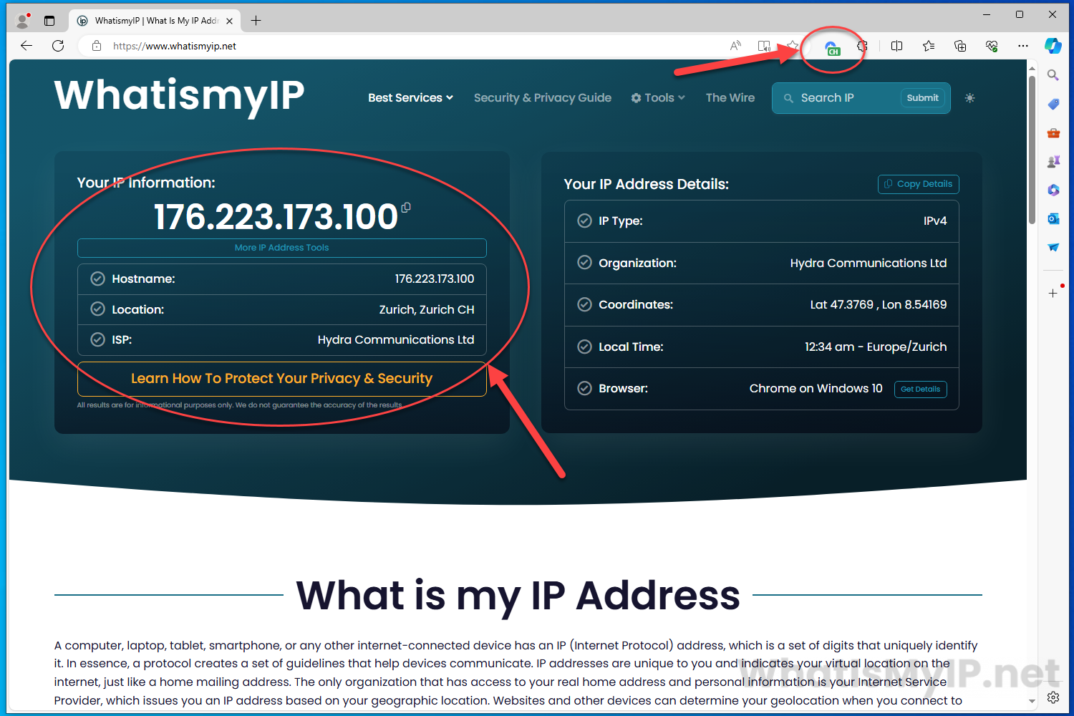This screenshot has height=716, width=1074.
Task: Expand the Tools dropdown
Action: pos(658,98)
